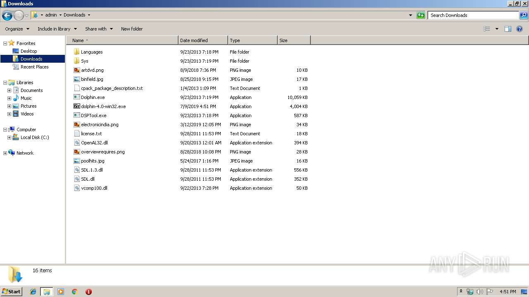Expand the Videos library node
Viewport: 529px width, 297px height.
[x=9, y=114]
